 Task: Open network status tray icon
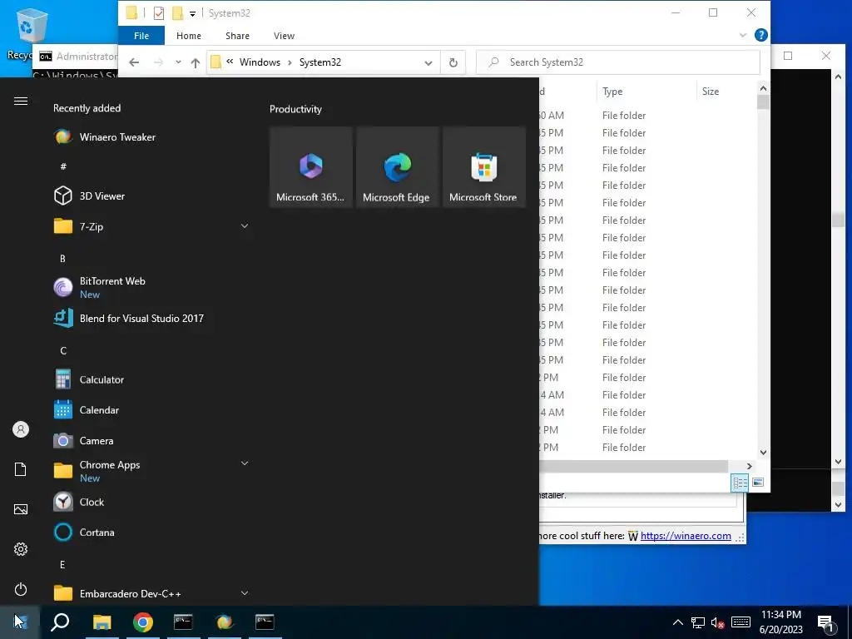pos(698,622)
